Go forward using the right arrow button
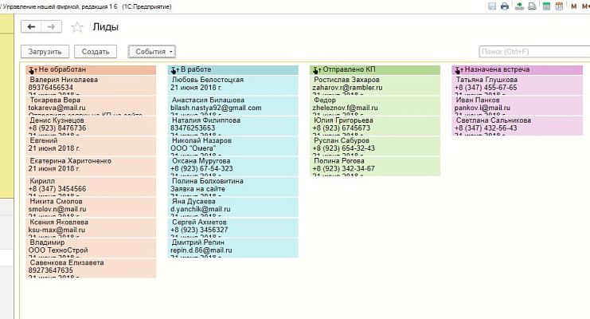590x319 pixels. pyautogui.click(x=52, y=27)
